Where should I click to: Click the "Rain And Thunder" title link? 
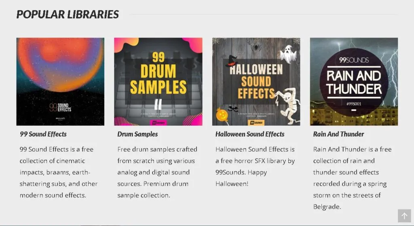[x=338, y=134]
